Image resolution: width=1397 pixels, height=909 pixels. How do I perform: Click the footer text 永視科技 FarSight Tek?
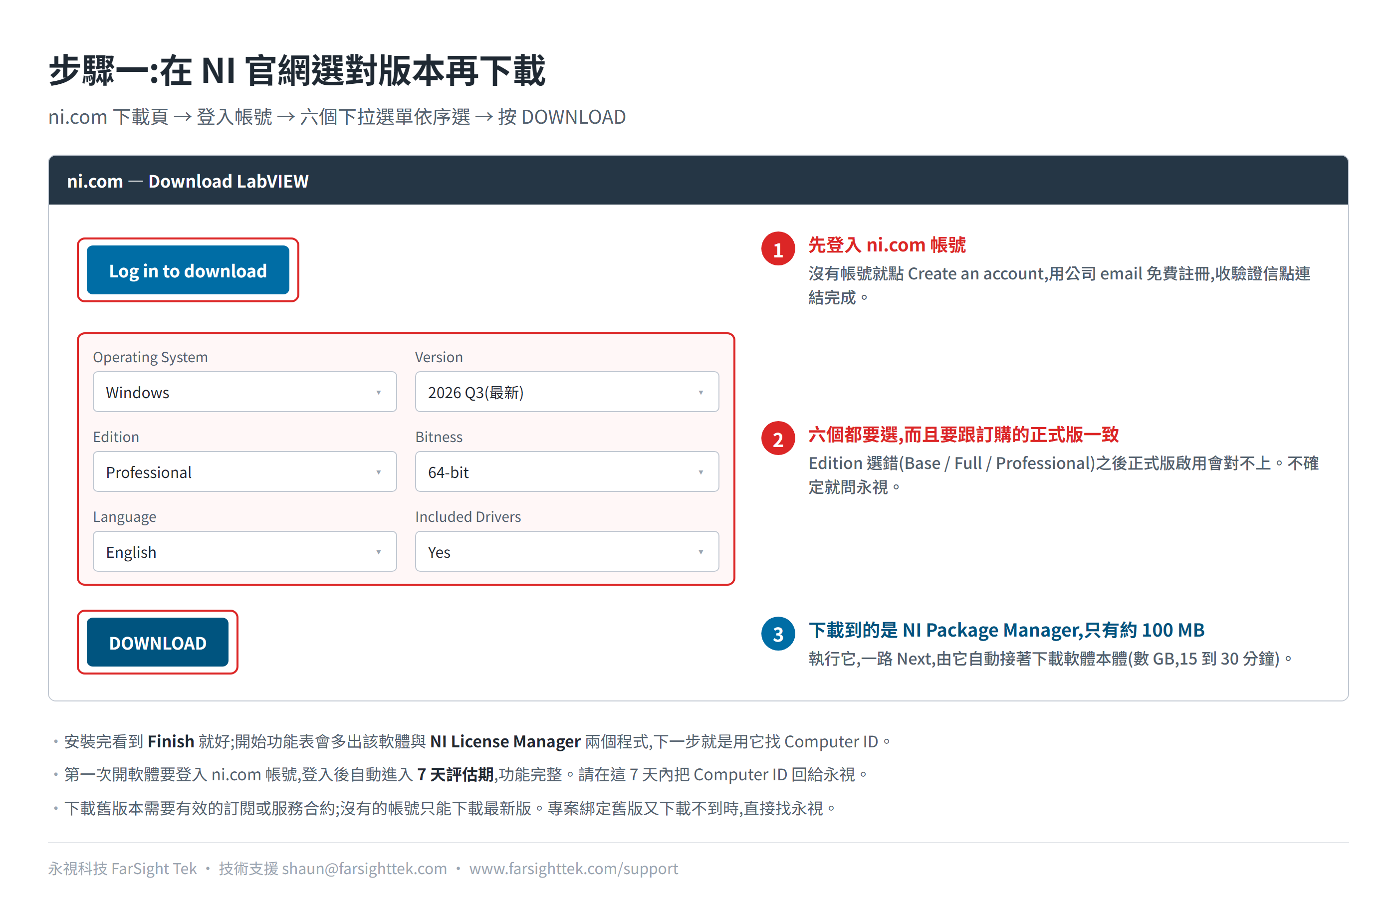[123, 868]
